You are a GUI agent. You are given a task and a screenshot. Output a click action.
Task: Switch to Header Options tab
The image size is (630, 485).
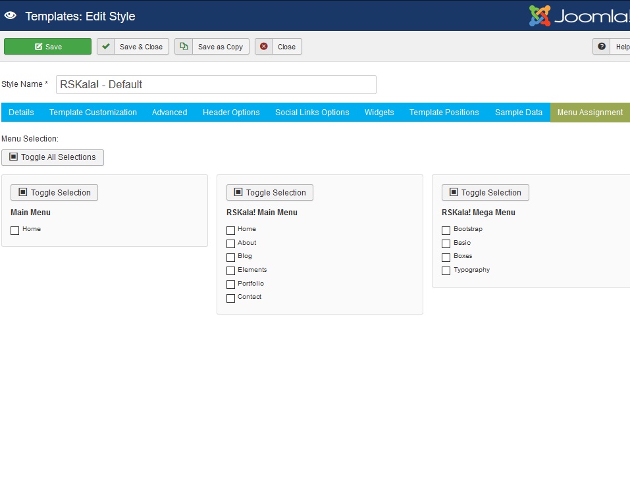pos(231,113)
